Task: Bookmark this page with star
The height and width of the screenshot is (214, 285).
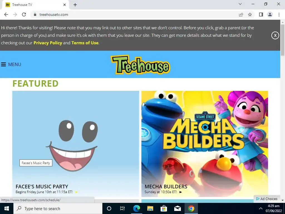Action: coord(250,14)
